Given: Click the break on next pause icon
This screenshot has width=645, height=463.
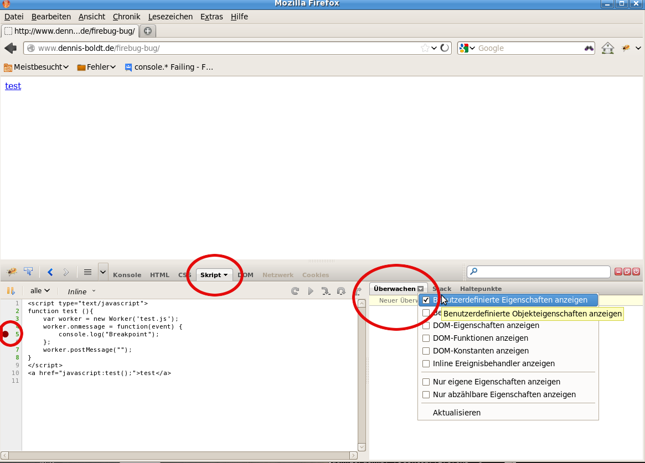Looking at the screenshot, I should coord(11,291).
